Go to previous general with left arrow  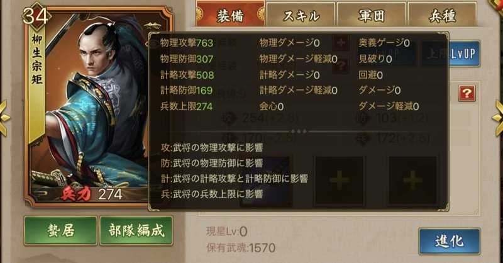pyautogui.click(x=4, y=118)
